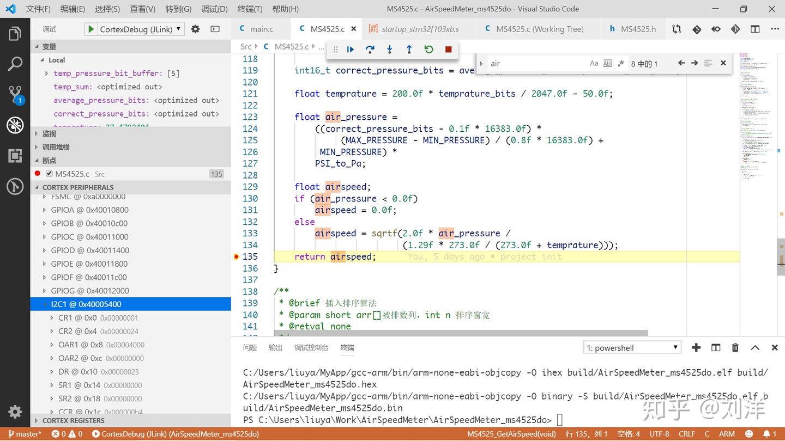
Task: Open the Source Control view showing 1 change
Action: point(15,94)
